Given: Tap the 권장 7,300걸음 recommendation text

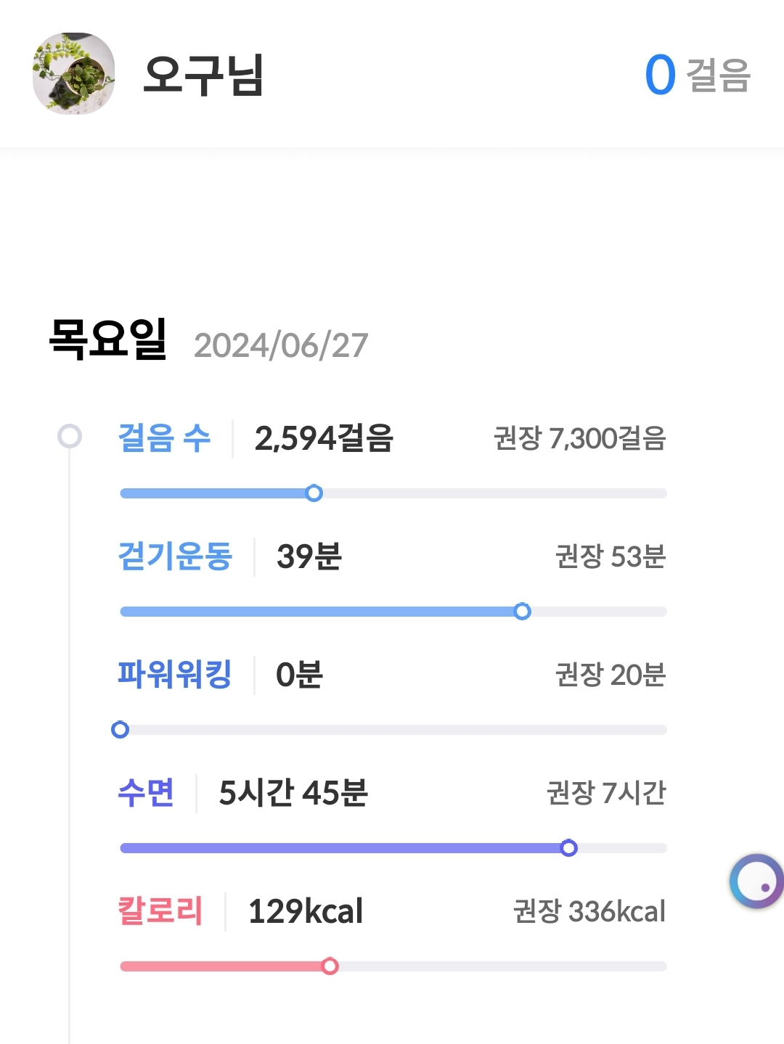Looking at the screenshot, I should click(x=579, y=438).
